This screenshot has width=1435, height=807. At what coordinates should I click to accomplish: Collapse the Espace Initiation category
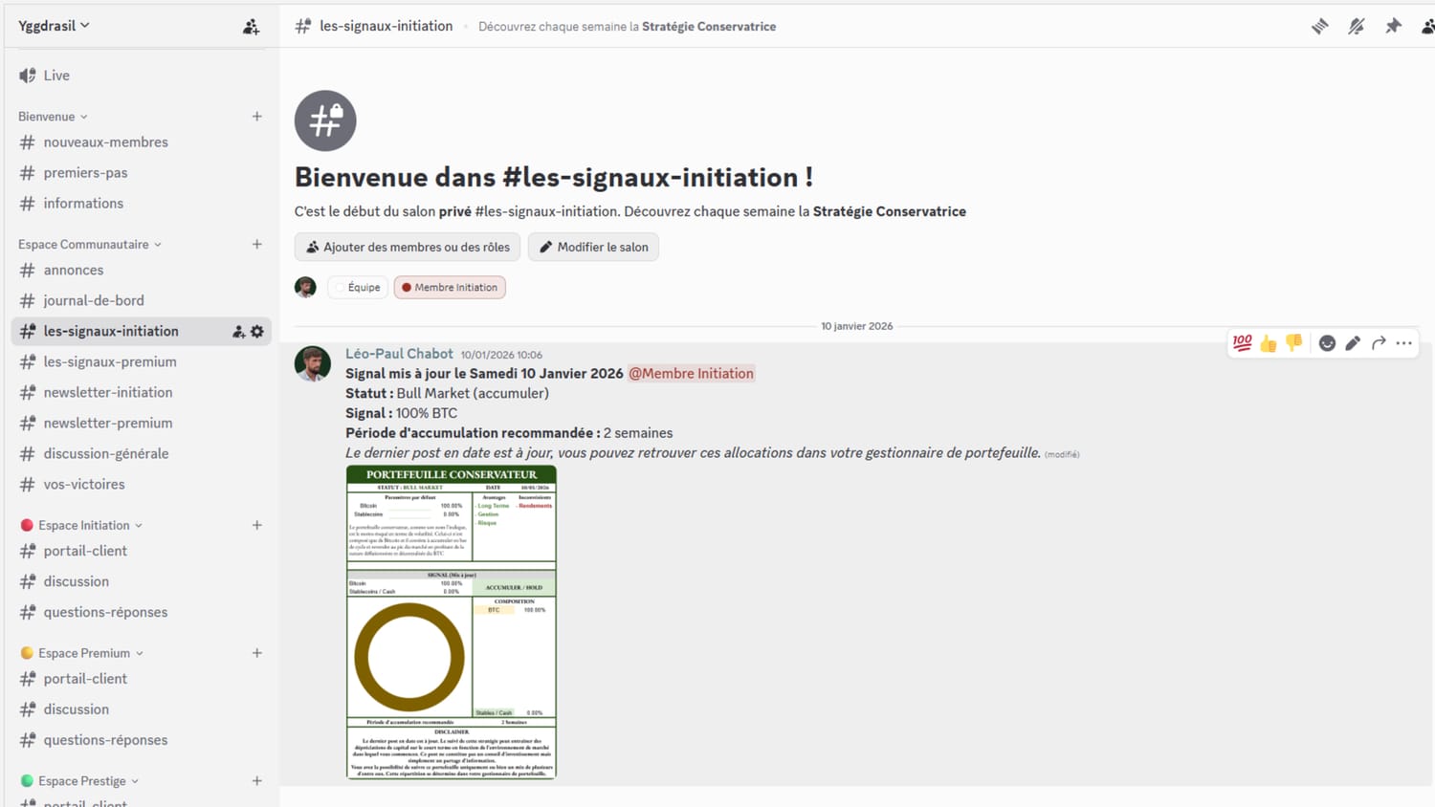(81, 526)
